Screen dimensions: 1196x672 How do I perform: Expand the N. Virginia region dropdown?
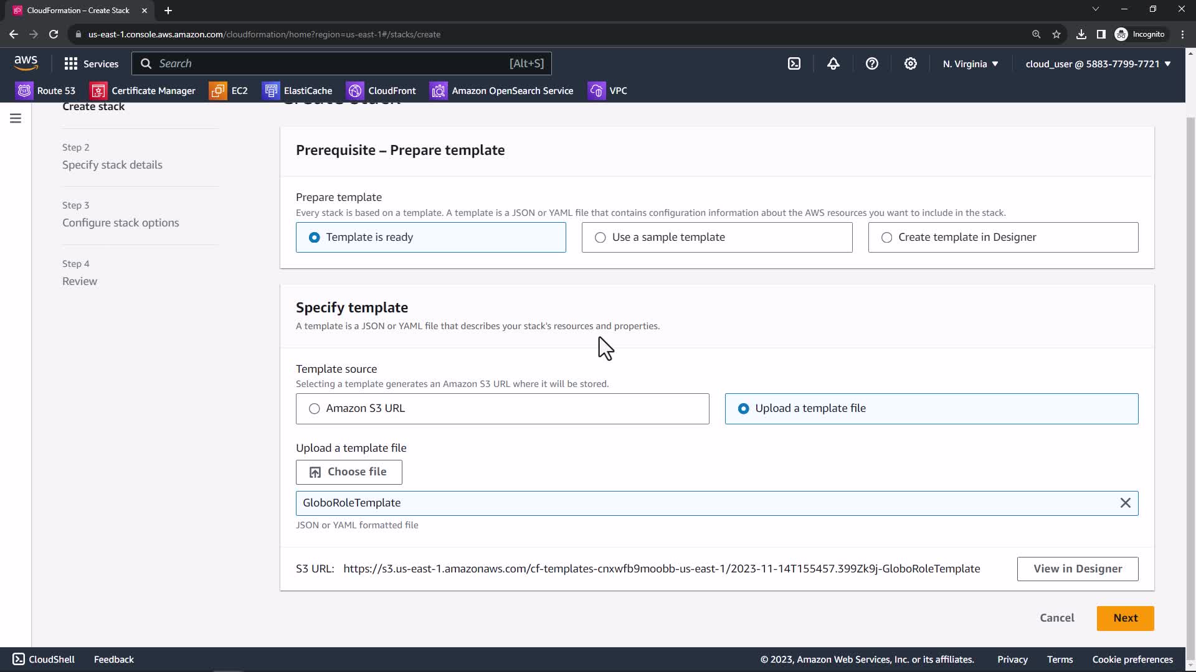(970, 63)
